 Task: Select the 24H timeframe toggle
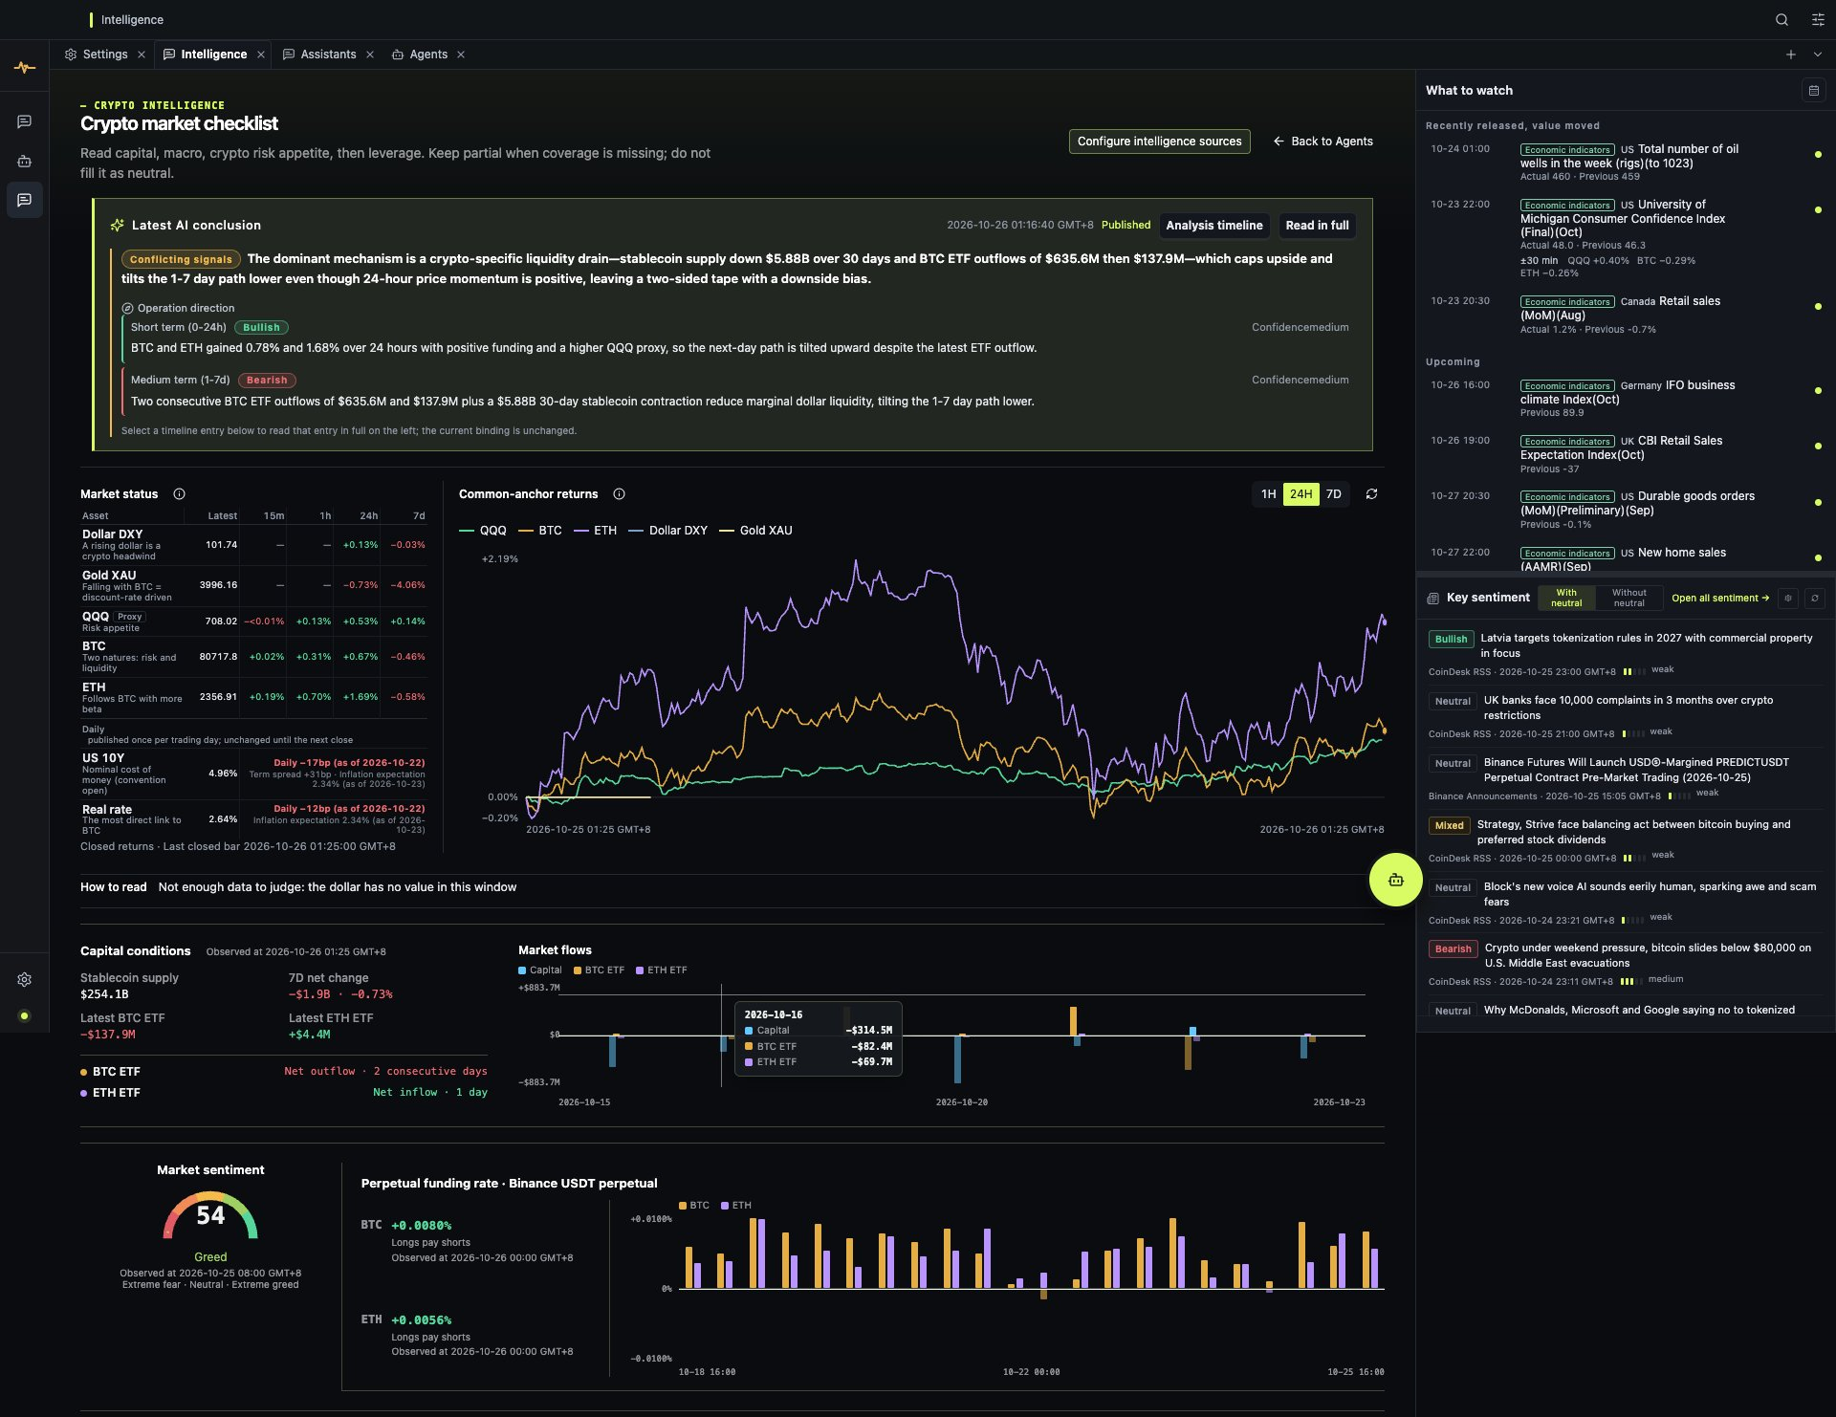(1300, 493)
